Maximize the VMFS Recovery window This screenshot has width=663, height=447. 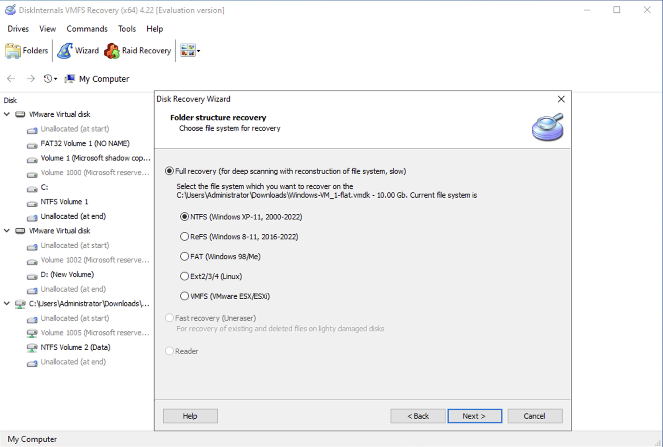pos(617,10)
